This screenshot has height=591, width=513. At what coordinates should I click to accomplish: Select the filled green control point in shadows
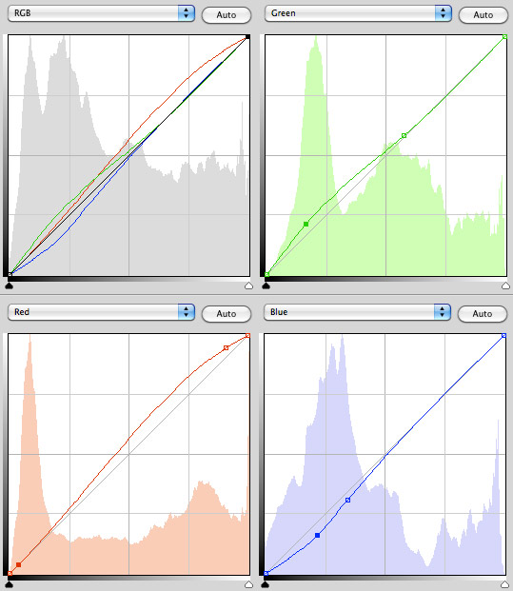click(x=306, y=225)
